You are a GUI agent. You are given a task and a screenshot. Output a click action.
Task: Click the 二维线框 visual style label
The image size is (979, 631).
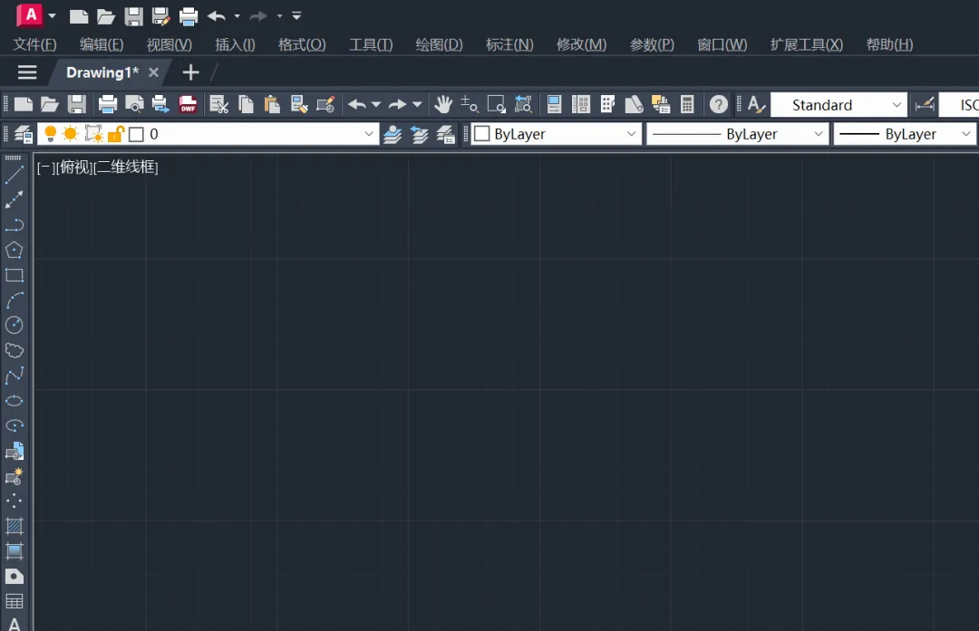coord(125,167)
